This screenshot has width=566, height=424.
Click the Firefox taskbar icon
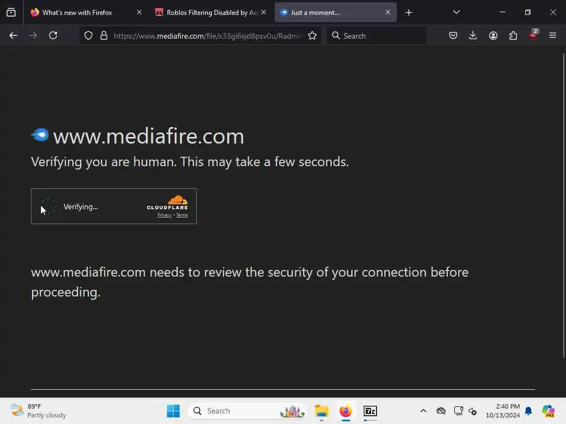[345, 411]
